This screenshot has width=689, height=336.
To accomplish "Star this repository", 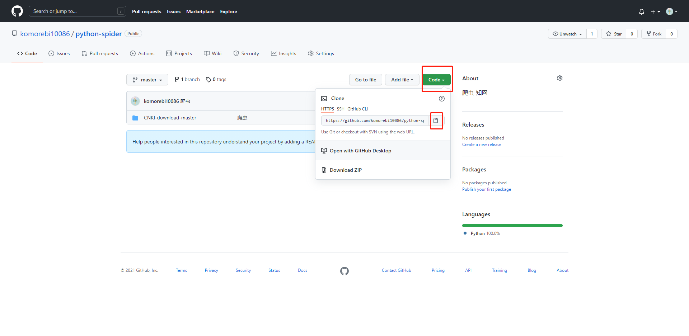I will (614, 34).
